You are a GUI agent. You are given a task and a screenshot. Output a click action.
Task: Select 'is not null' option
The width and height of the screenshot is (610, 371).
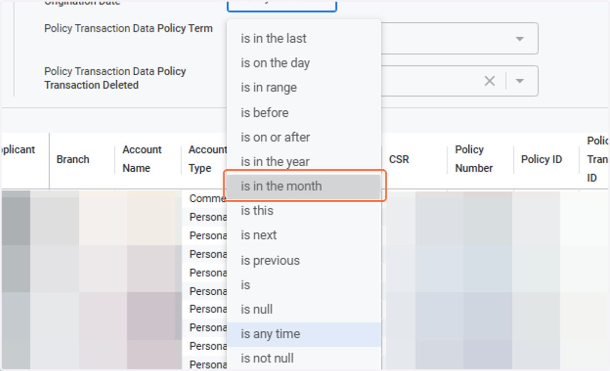303,358
